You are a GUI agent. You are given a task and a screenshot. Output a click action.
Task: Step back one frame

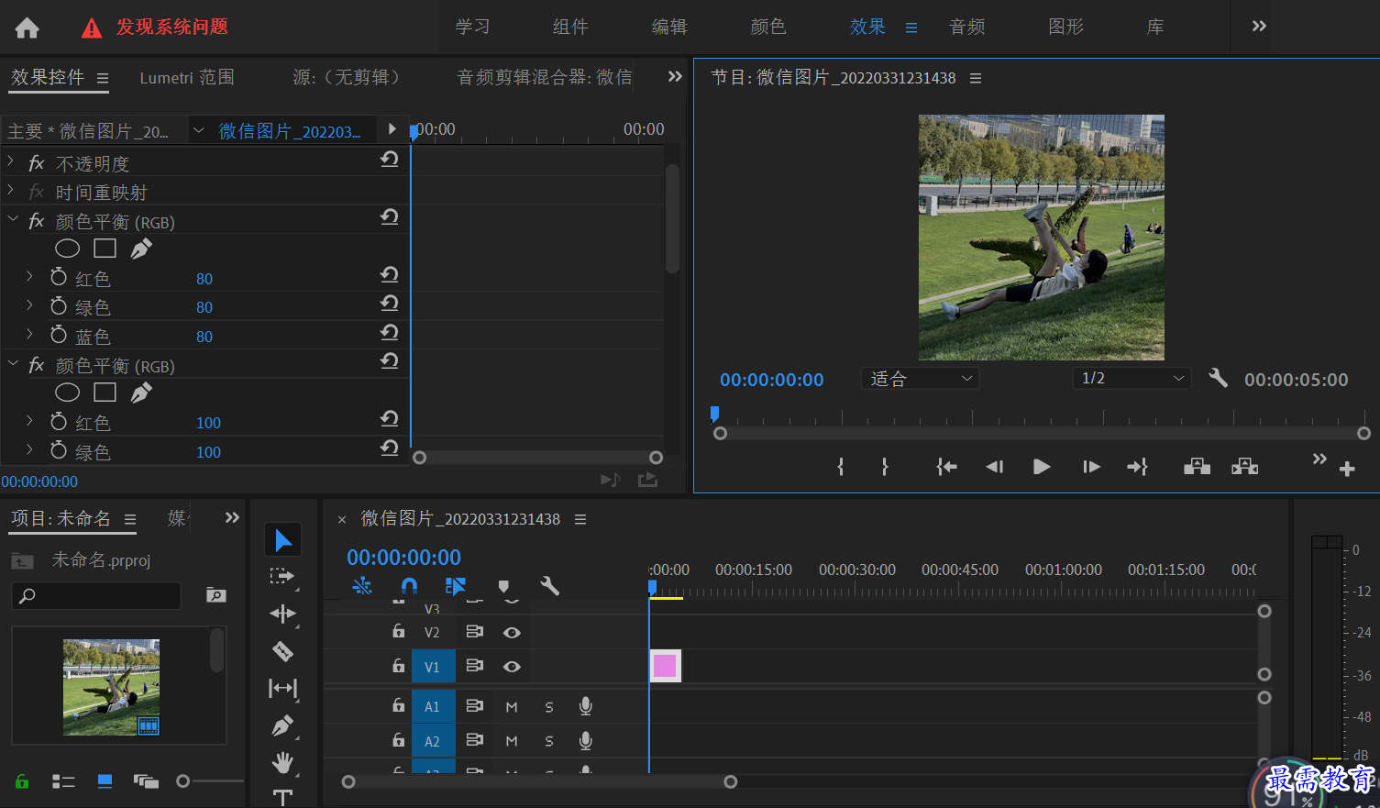tap(994, 467)
